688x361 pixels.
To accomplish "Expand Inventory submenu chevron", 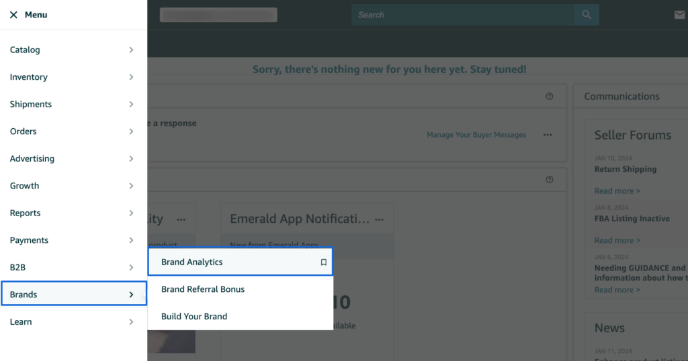I will [x=131, y=77].
